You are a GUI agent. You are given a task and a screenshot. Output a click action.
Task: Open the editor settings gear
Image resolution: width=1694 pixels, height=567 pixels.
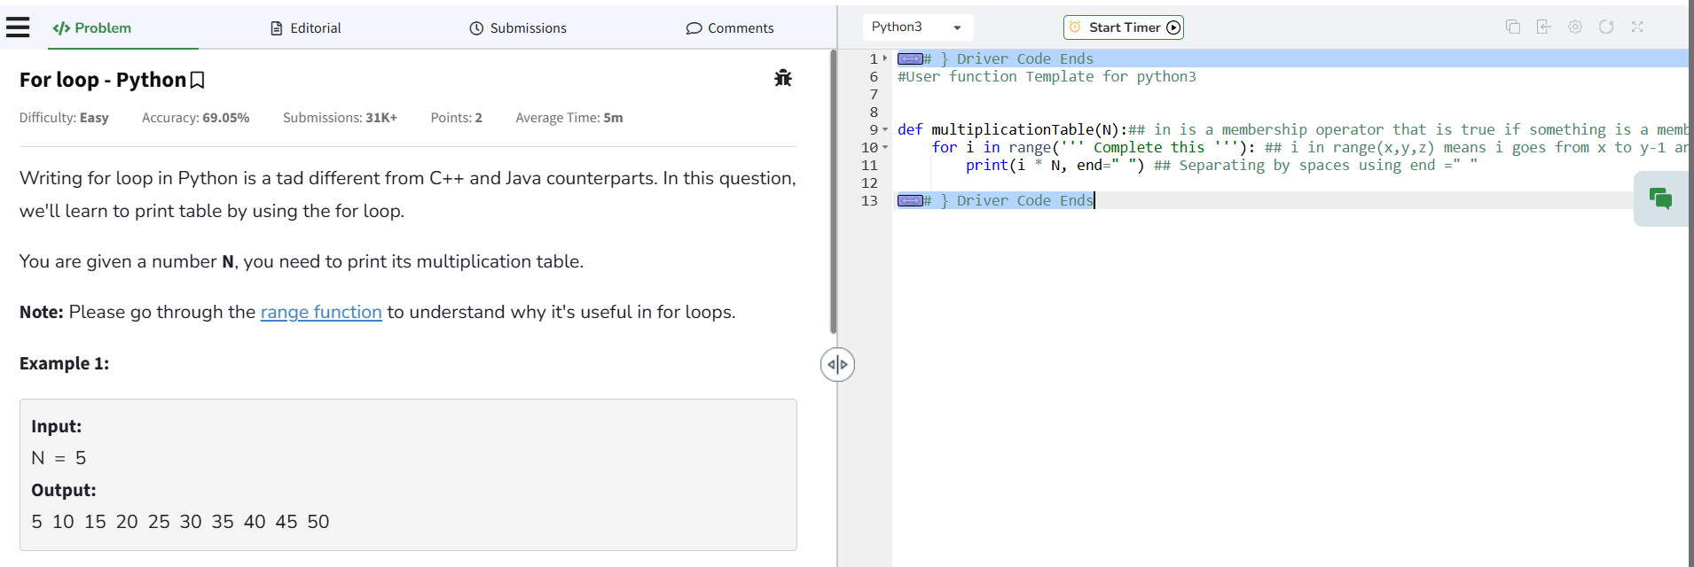tap(1575, 27)
